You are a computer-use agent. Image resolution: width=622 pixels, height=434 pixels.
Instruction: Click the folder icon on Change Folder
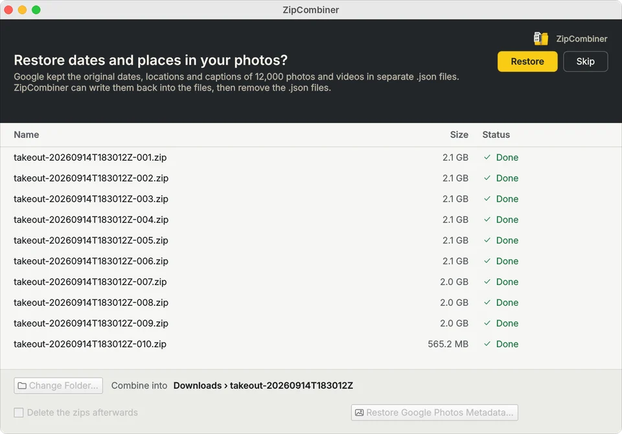click(22, 385)
